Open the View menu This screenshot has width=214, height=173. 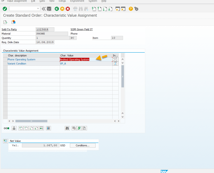pyautogui.click(x=52, y=1)
